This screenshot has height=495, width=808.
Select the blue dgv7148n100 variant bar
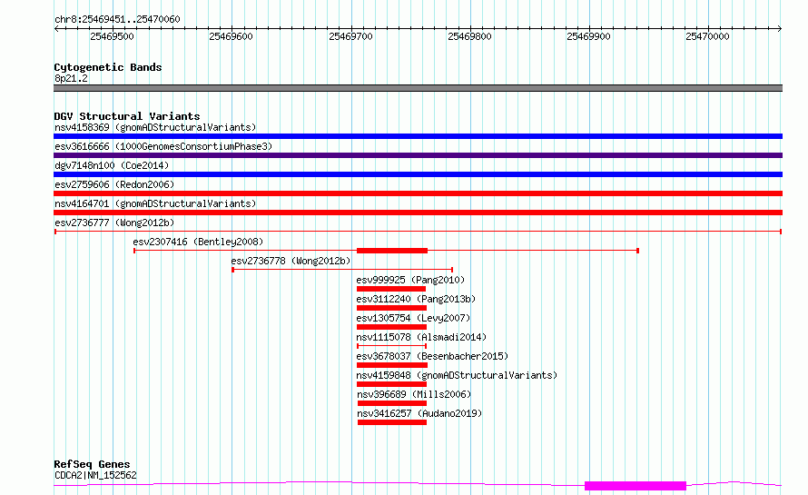(418, 174)
